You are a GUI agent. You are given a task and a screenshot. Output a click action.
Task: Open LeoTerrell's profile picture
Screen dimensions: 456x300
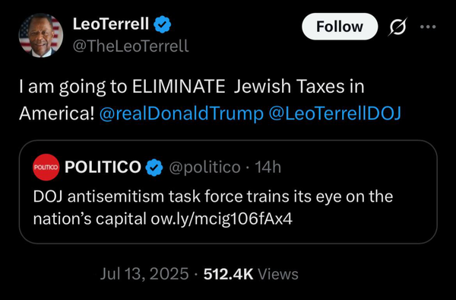pyautogui.click(x=41, y=35)
